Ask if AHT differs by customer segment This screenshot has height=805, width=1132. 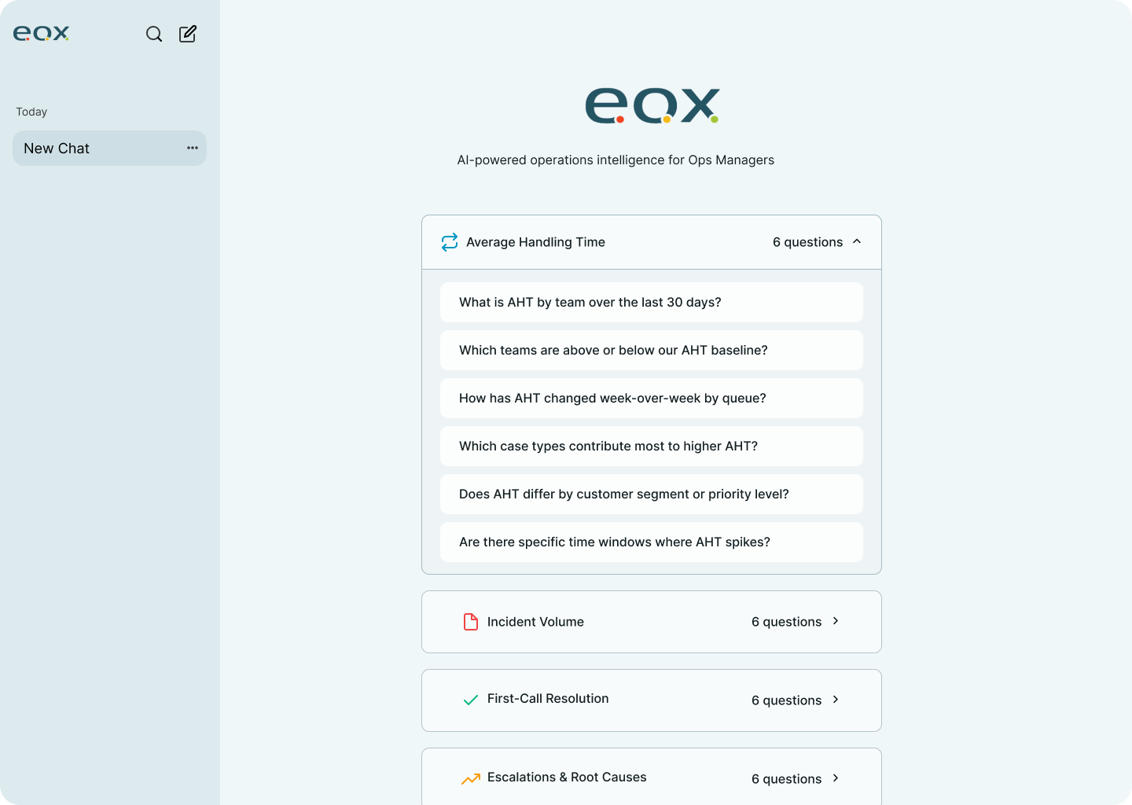tap(652, 494)
